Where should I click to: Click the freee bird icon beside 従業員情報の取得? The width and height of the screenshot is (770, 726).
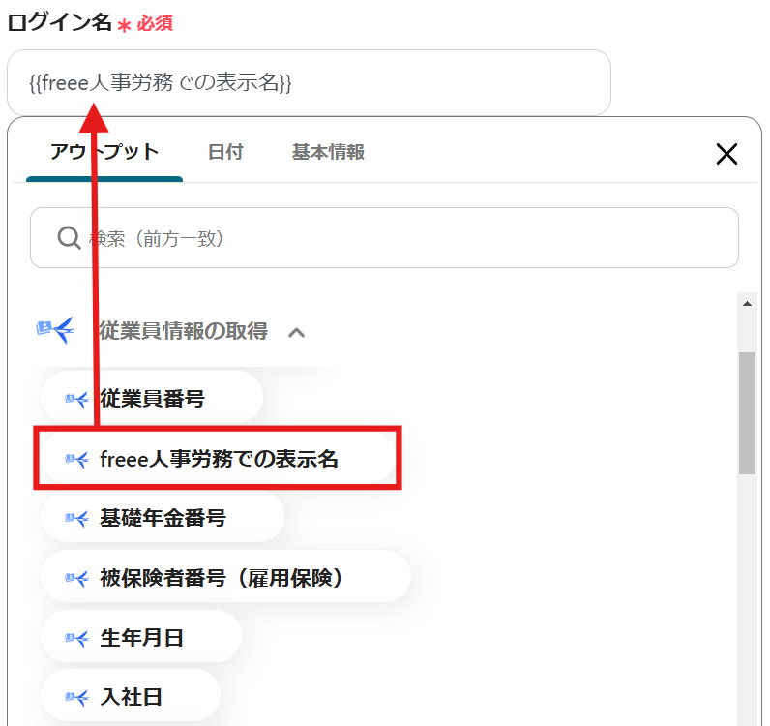[x=55, y=330]
